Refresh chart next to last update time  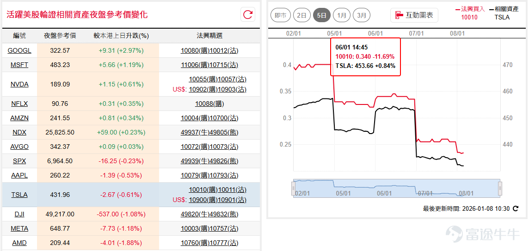pyautogui.click(x=515, y=208)
